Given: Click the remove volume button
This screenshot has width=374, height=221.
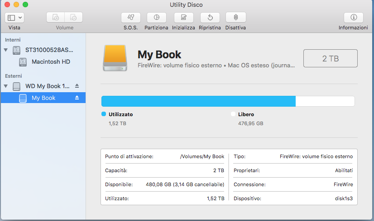Looking at the screenshot, I should pos(73,17).
